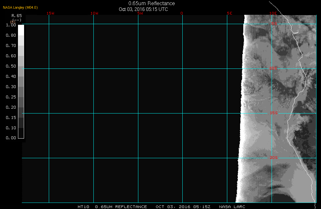Click the 5W longitude label
This screenshot has height=209, width=321.
coord(140,14)
